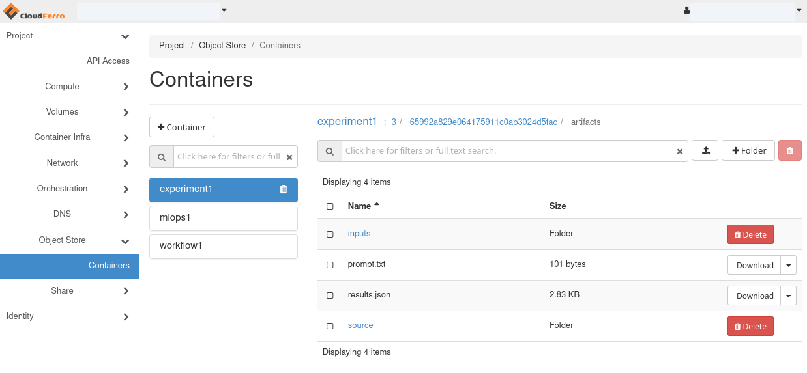Viewport: 807px width, 373px height.
Task: Click Project in the breadcrumb
Action: tap(172, 46)
